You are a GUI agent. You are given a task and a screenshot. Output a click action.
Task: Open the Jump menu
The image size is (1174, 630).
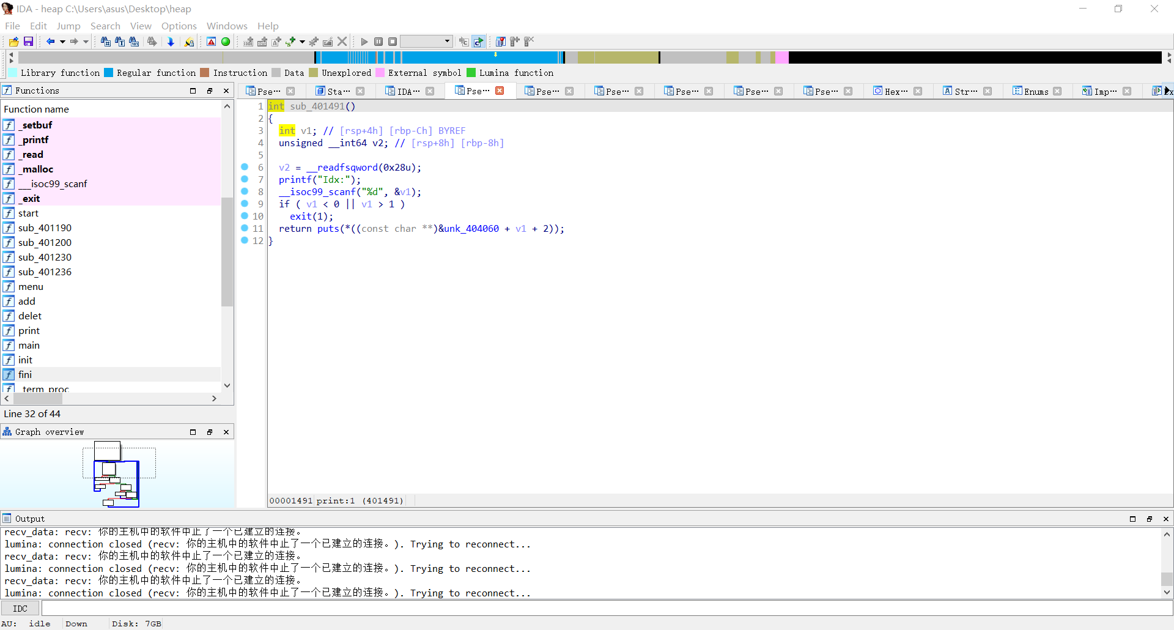tap(68, 26)
